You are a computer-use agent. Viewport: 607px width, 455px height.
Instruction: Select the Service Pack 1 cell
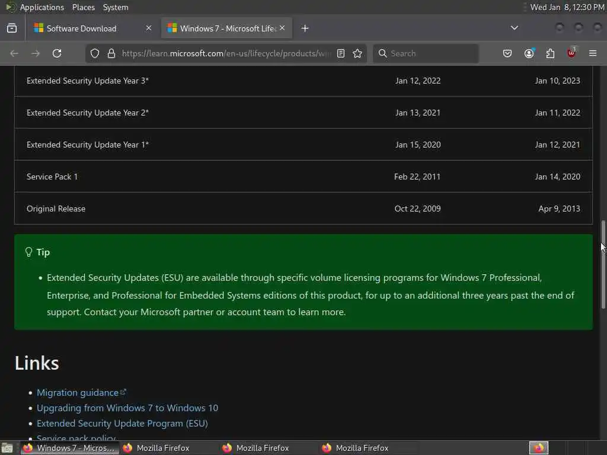(x=52, y=177)
